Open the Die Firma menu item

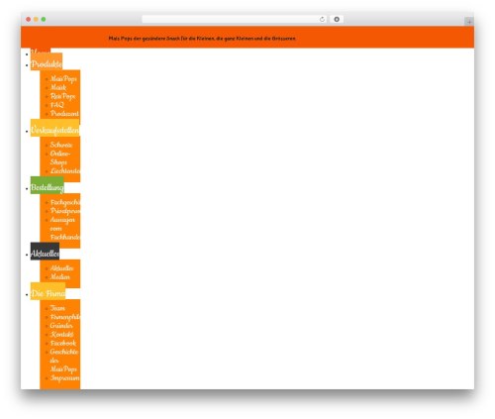[x=48, y=291]
